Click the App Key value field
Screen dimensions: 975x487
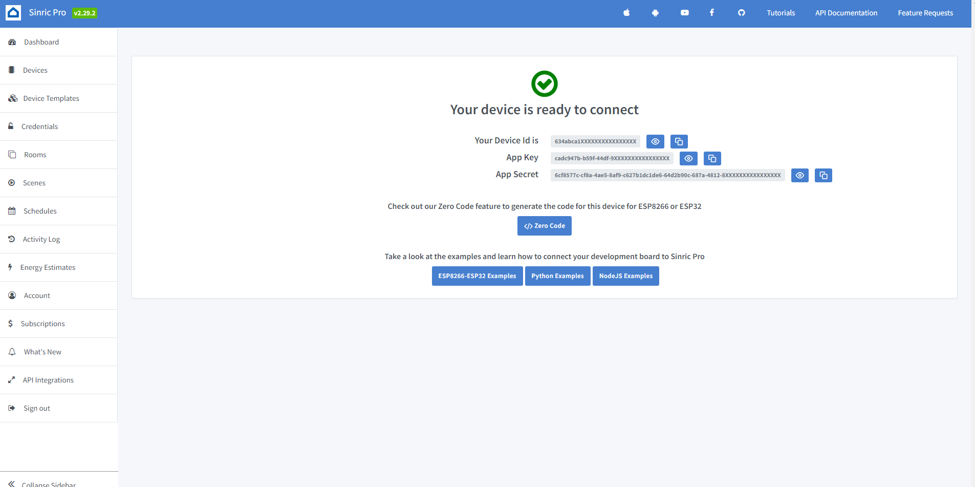tap(612, 158)
